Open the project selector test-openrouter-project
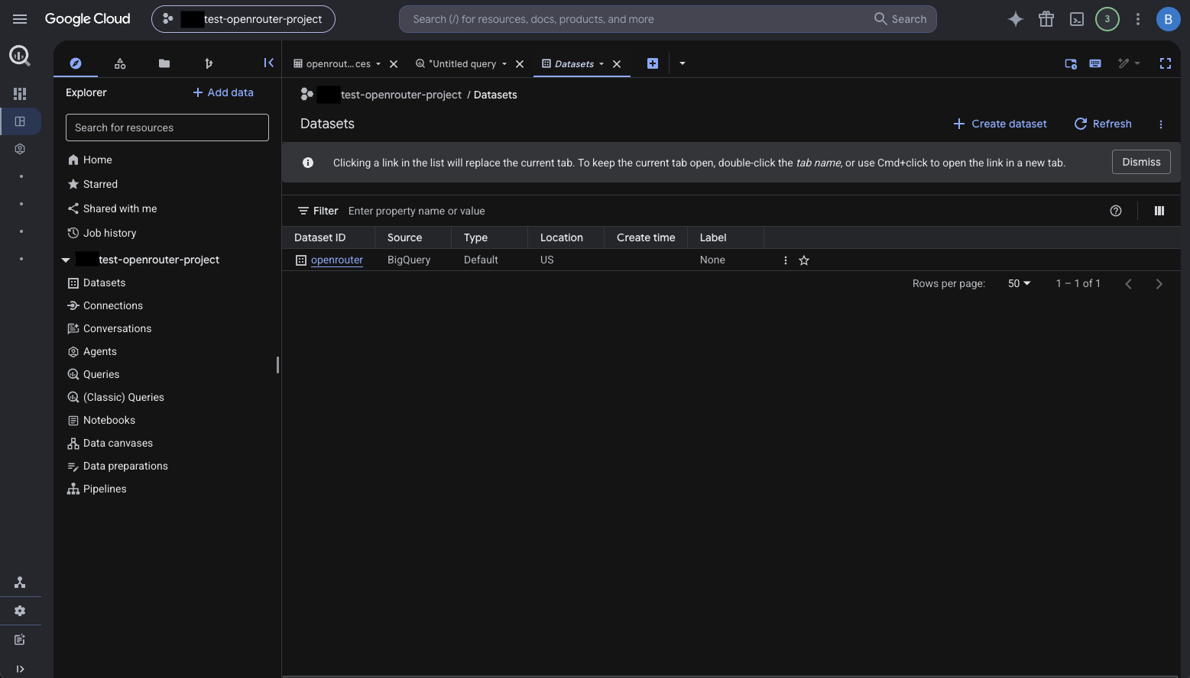 243,19
